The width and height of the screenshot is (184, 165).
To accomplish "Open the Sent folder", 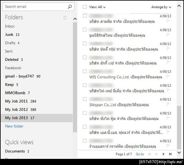I will point(9,51).
